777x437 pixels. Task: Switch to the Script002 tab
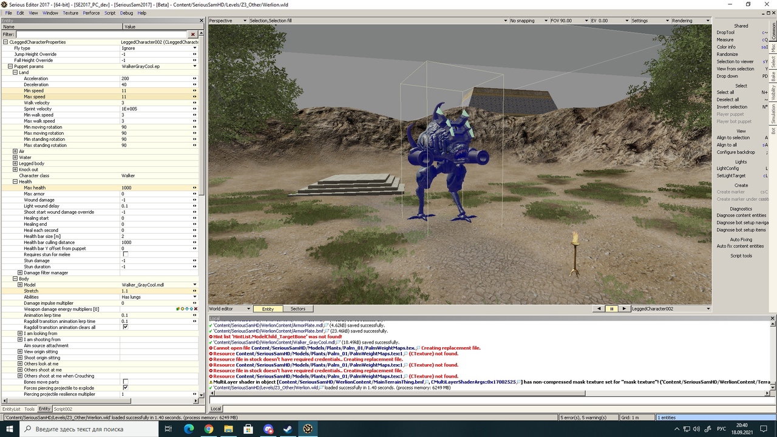[63, 409]
